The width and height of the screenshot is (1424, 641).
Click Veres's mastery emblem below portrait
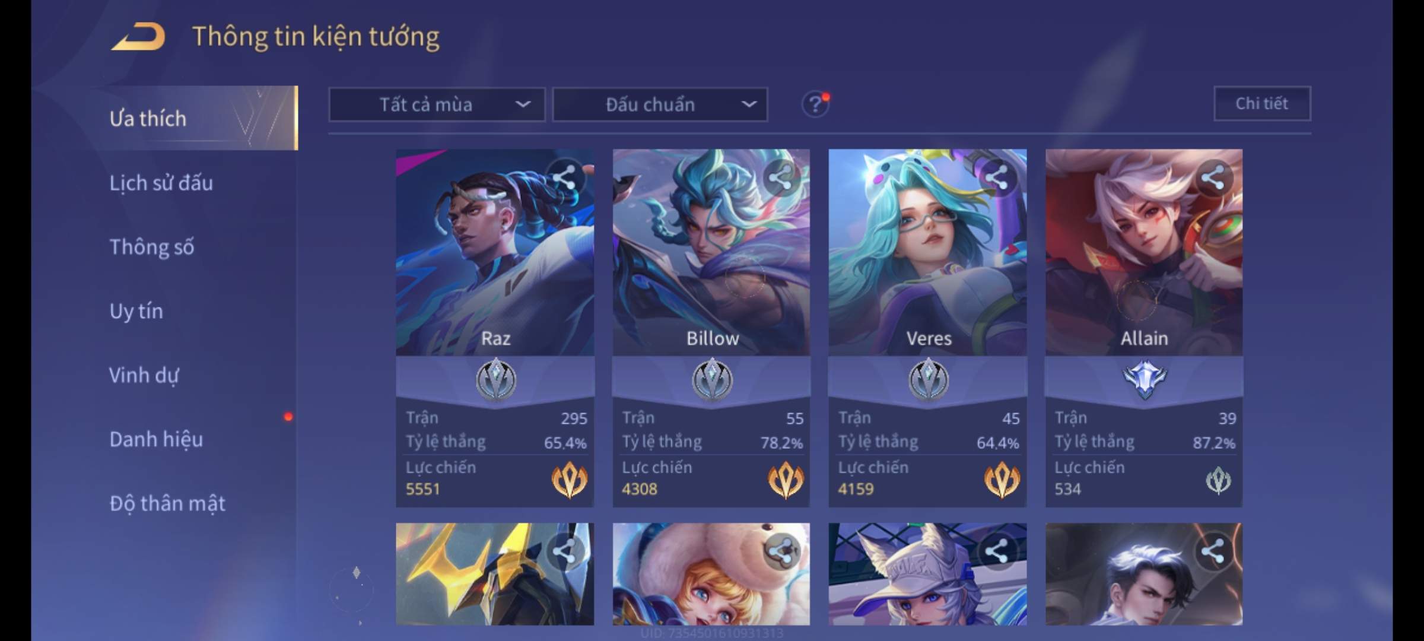(928, 380)
